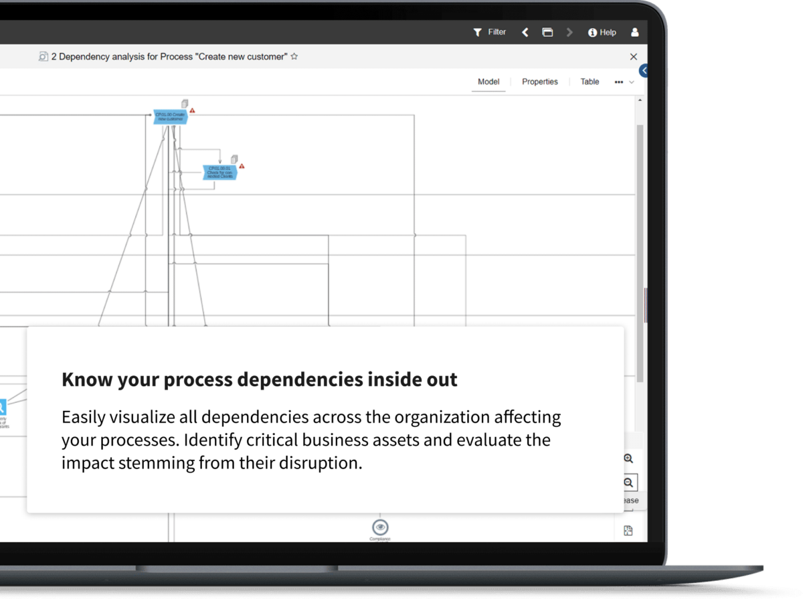Open the Filter funnel icon
This screenshot has height=599, width=803.
point(477,32)
